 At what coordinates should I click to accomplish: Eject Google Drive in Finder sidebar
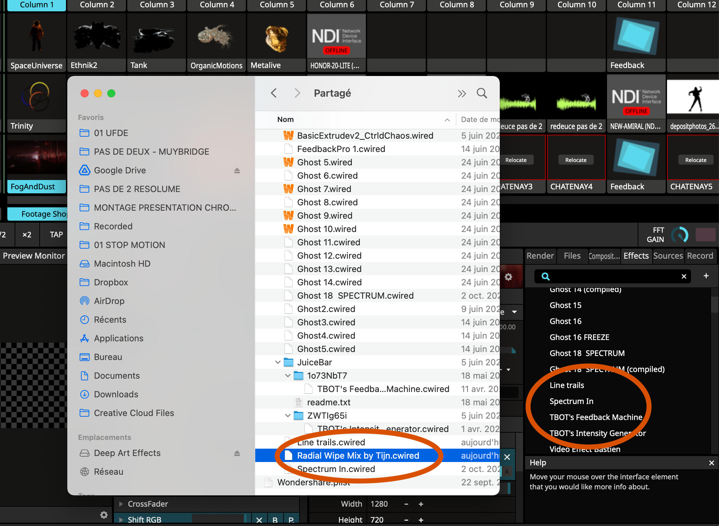[x=237, y=171]
